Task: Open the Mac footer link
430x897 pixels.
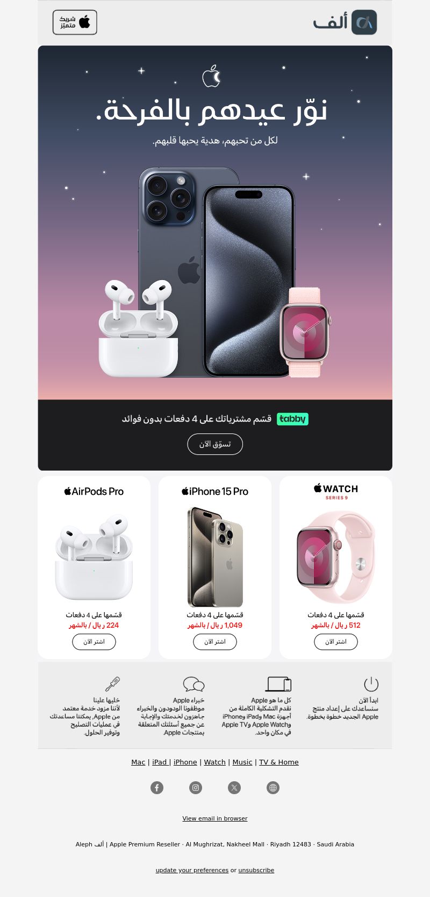Action: click(138, 762)
